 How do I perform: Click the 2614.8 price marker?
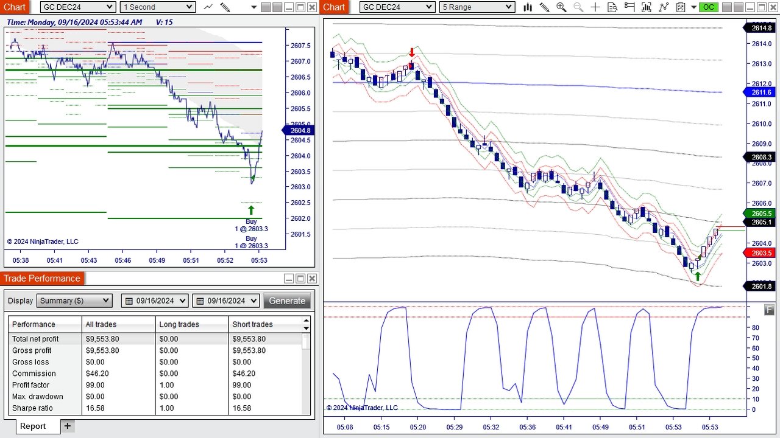click(x=759, y=28)
